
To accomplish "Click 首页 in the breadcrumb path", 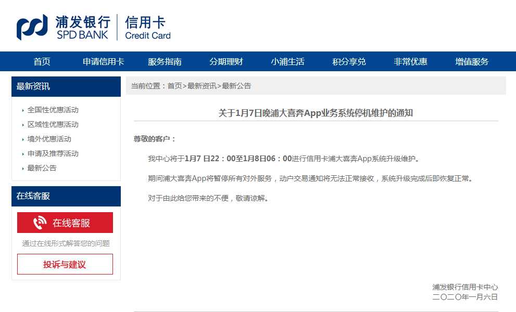I will [x=174, y=86].
